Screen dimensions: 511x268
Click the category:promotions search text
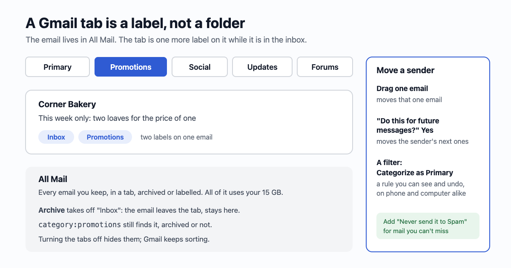point(80,225)
